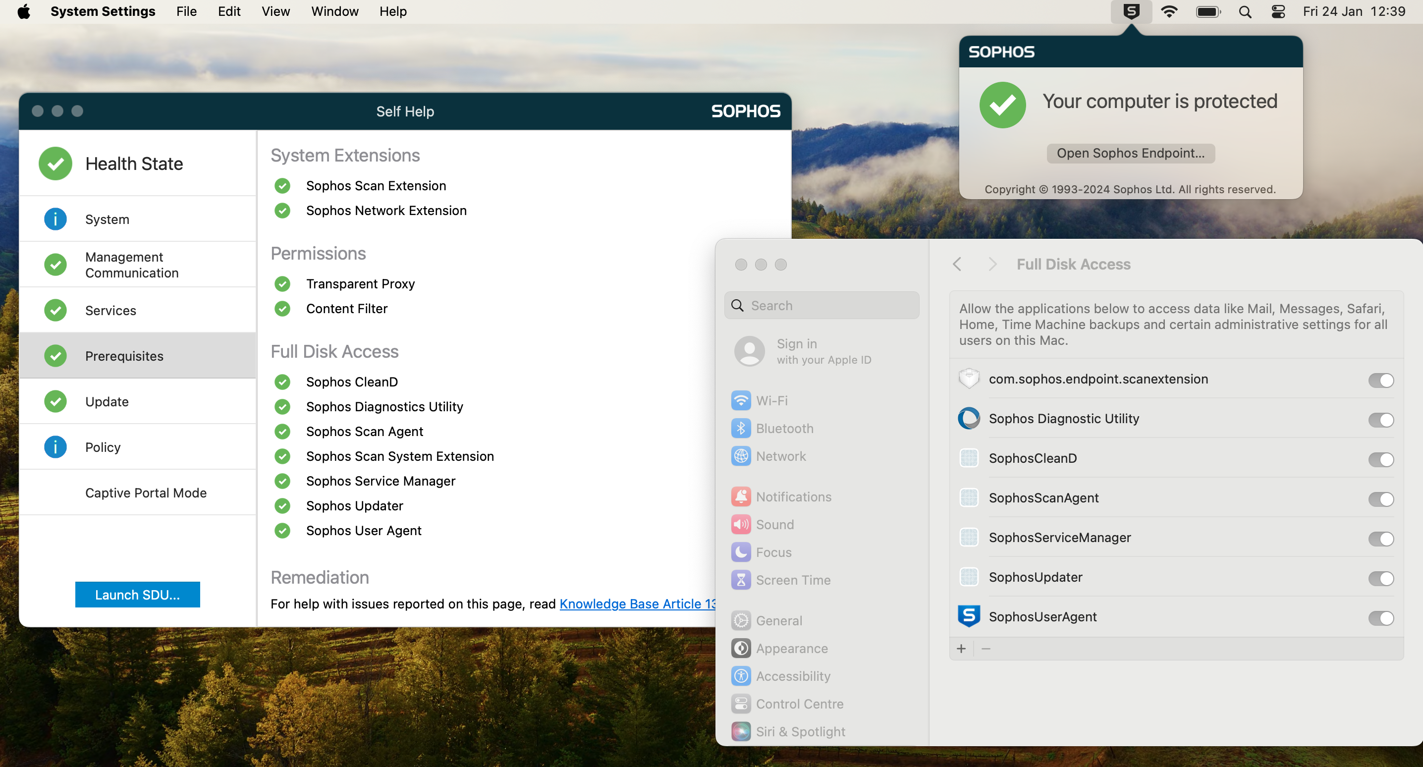1423x767 pixels.
Task: Toggle com.sophos.endpoint.scanextension disk access
Action: tap(1380, 380)
